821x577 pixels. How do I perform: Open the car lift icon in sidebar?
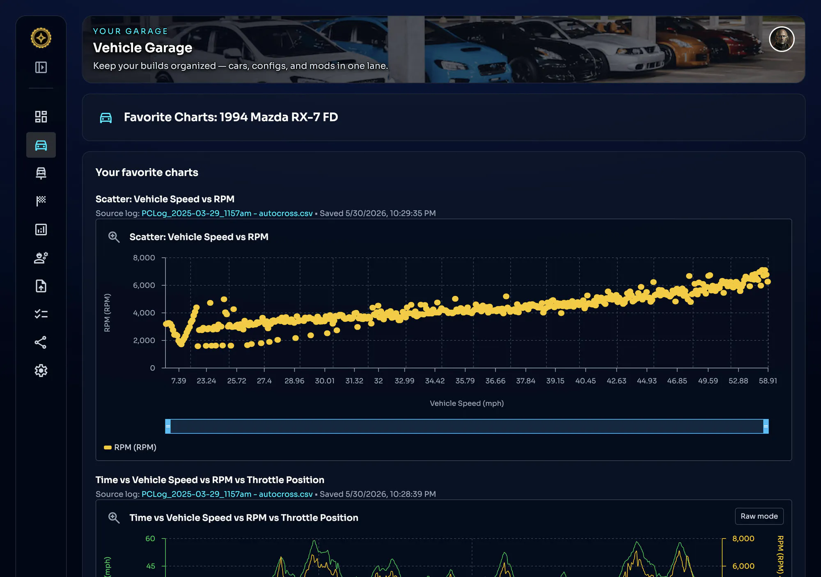pos(41,173)
